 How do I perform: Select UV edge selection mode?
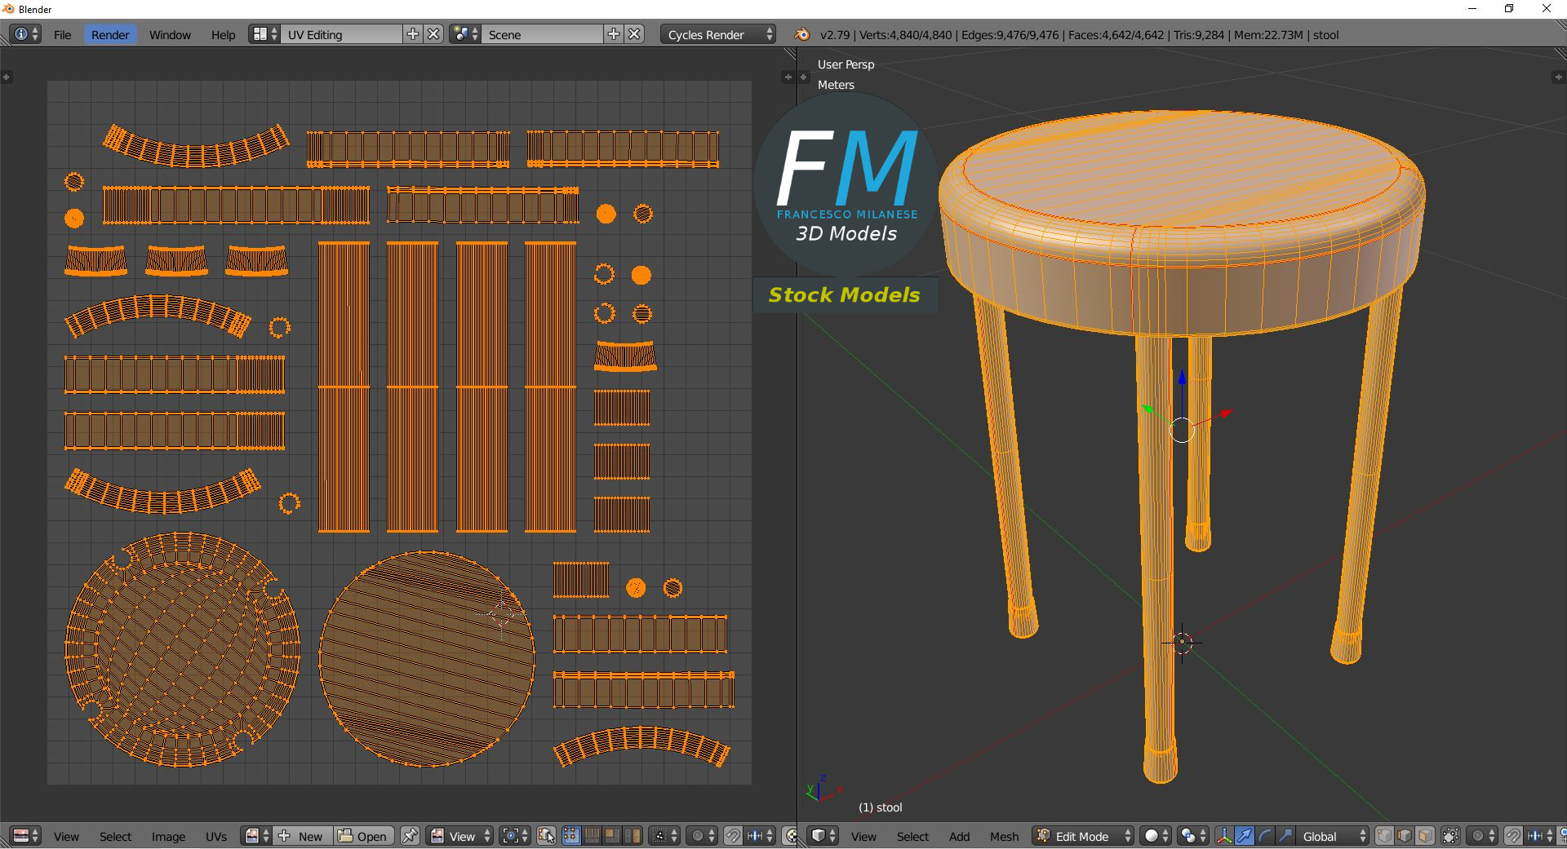tap(592, 836)
